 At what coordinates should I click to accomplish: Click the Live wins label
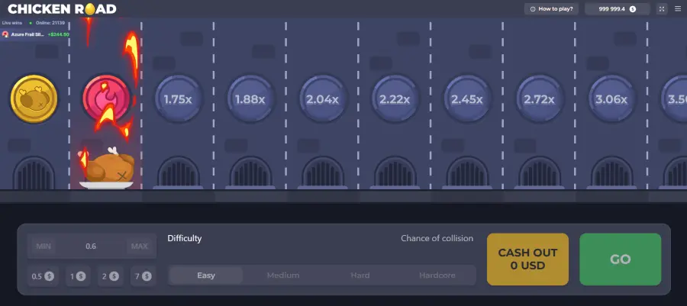pyautogui.click(x=12, y=23)
